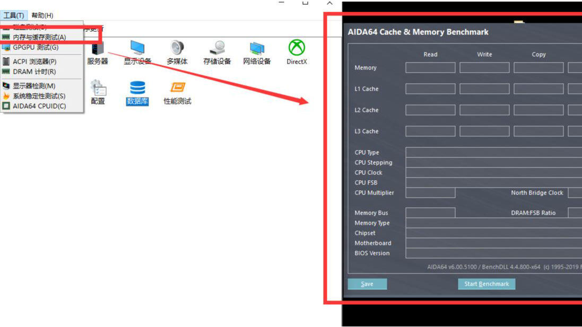The height and width of the screenshot is (327, 582).
Task: Click Start Benchmark button
Action: click(486, 284)
